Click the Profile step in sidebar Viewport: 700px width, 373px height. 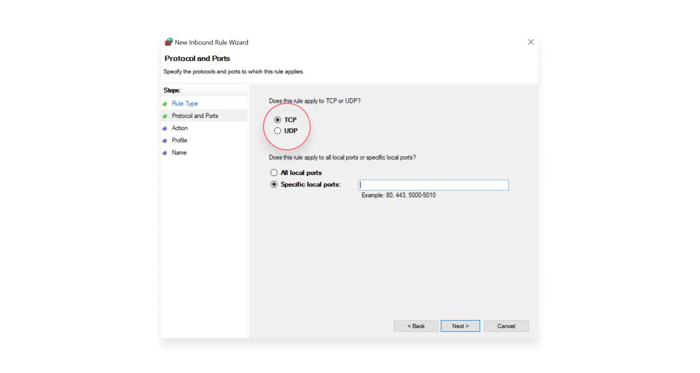pos(179,140)
